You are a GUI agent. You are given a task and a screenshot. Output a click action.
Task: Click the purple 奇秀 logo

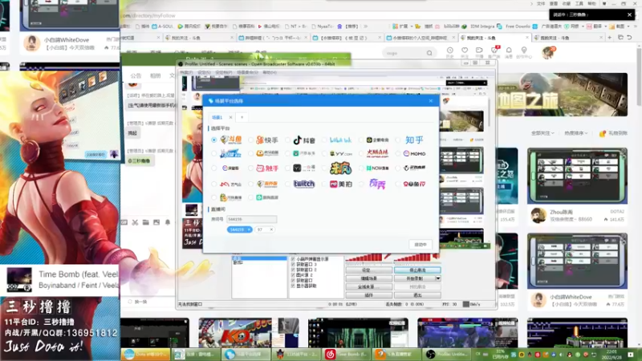(377, 185)
